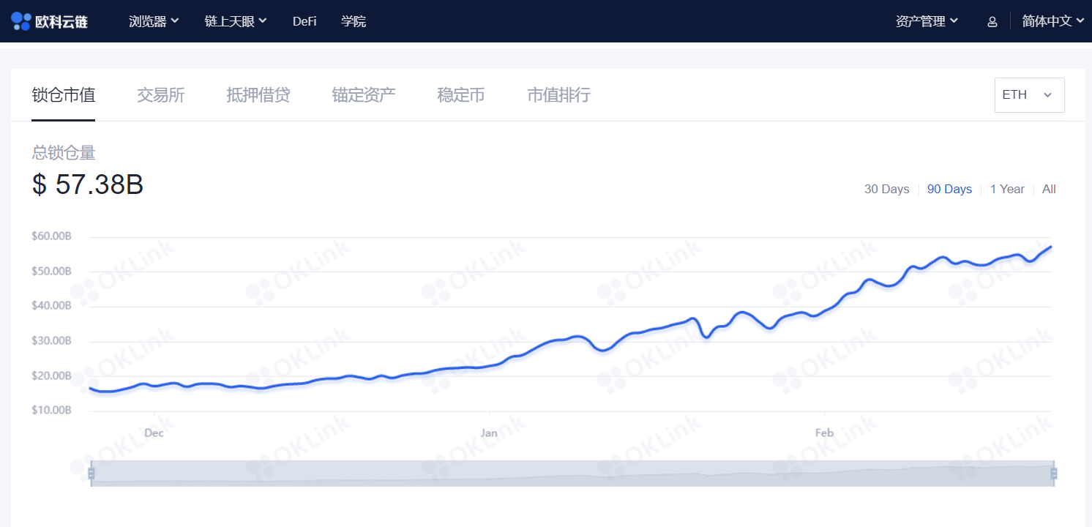Switch to the 锚定资产 tab
Viewport: 1092px width, 527px height.
click(x=364, y=95)
